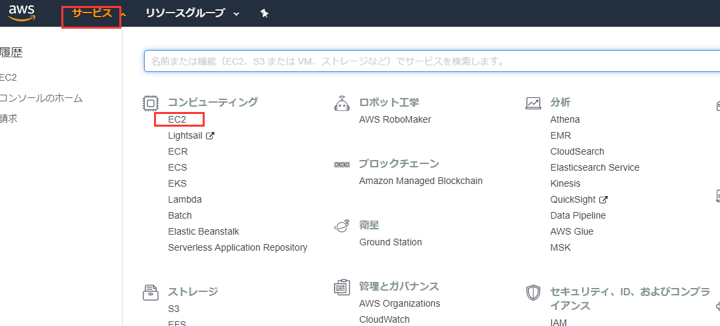The width and height of the screenshot is (720, 326).
Task: Open Lambda service
Action: pyautogui.click(x=185, y=200)
